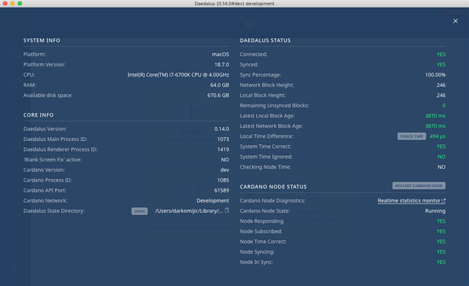Viewport: 469px width, 286px height.
Task: Click the 'Blank Screen Fix' active value NO
Action: pos(225,159)
